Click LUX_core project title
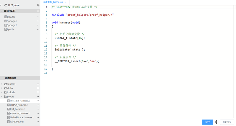236x126 pixels. click(x=14, y=5)
